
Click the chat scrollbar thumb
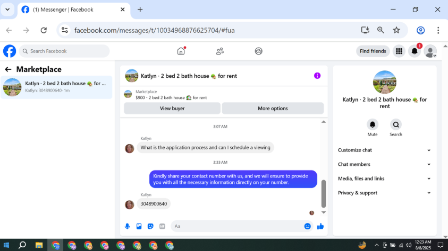[324, 194]
